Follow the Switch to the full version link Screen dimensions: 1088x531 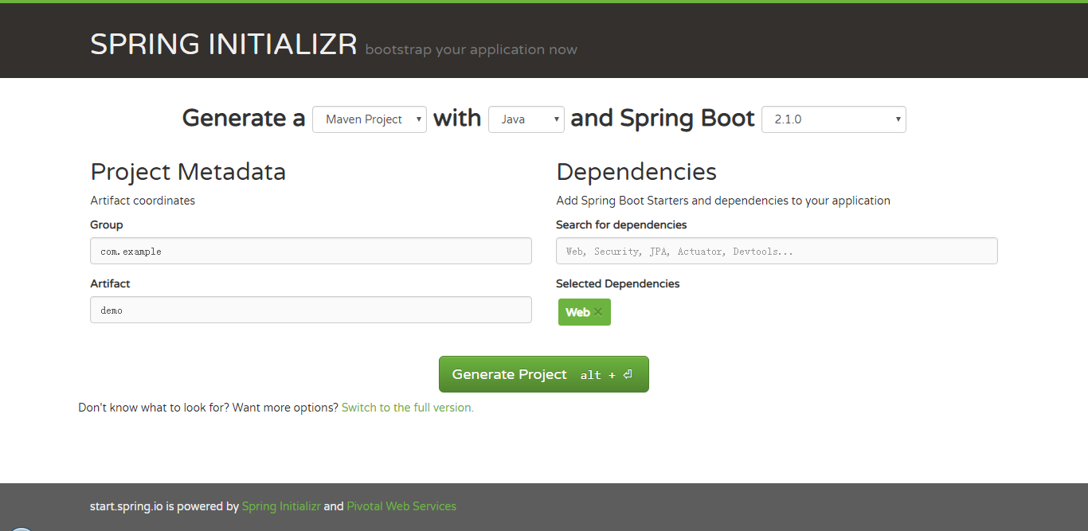407,408
